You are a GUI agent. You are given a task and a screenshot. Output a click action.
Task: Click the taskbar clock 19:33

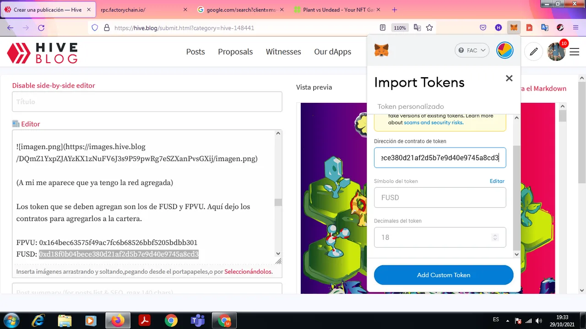click(562, 317)
